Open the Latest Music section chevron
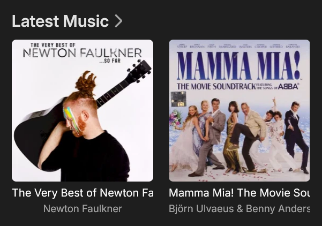 coord(118,21)
